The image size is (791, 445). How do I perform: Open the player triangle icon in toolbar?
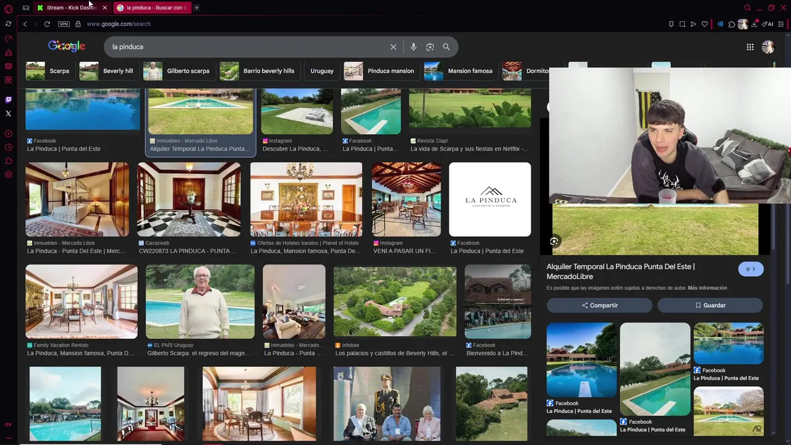click(x=693, y=24)
